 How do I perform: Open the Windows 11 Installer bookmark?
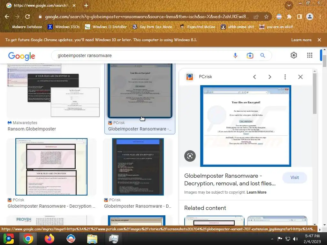coord(106,27)
